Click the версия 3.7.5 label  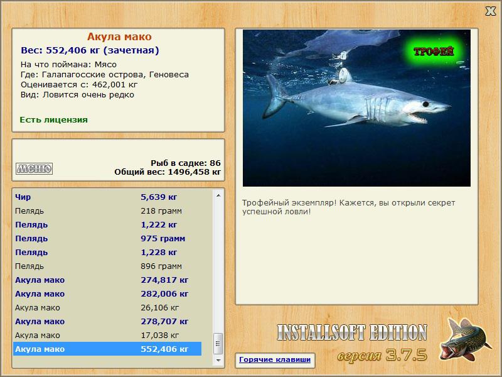[382, 355]
